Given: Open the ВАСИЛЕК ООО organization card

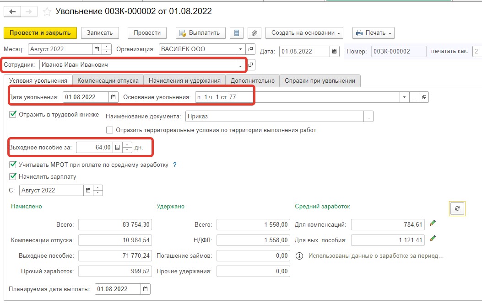Looking at the screenshot, I should [250, 49].
